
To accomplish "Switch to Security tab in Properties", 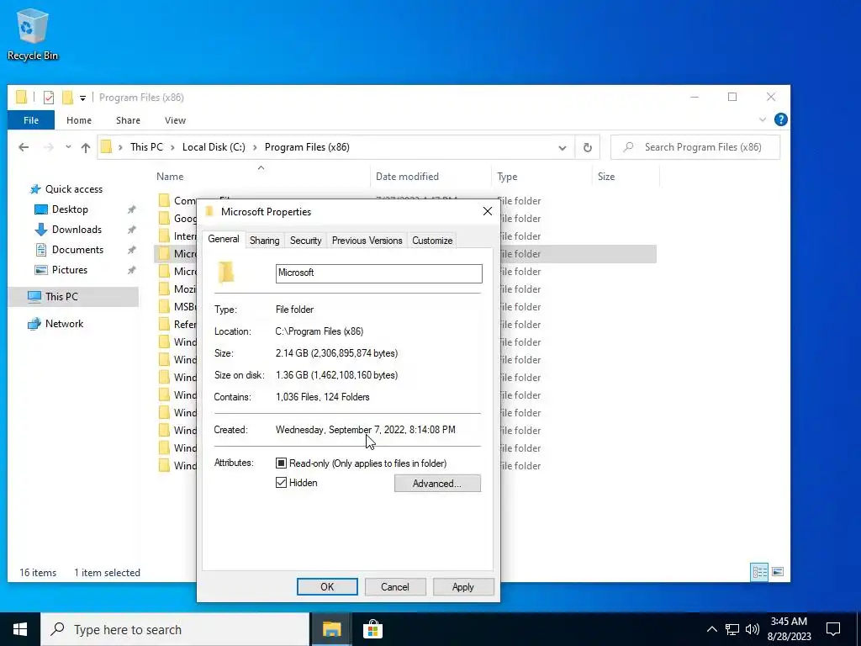I will pos(305,241).
